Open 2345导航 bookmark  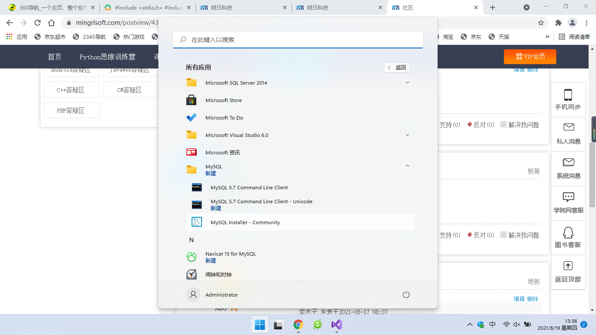pyautogui.click(x=89, y=37)
